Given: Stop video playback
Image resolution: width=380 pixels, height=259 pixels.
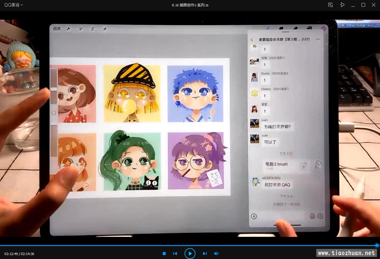Looking at the screenshot, I should point(164,254).
